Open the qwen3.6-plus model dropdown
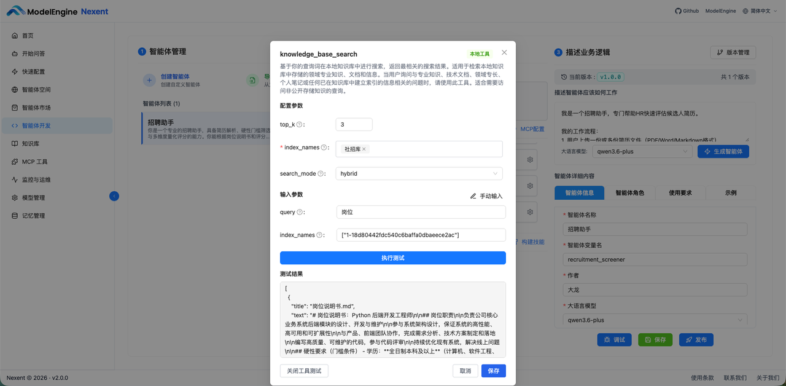Screen dimensions: 786x386 point(655,320)
